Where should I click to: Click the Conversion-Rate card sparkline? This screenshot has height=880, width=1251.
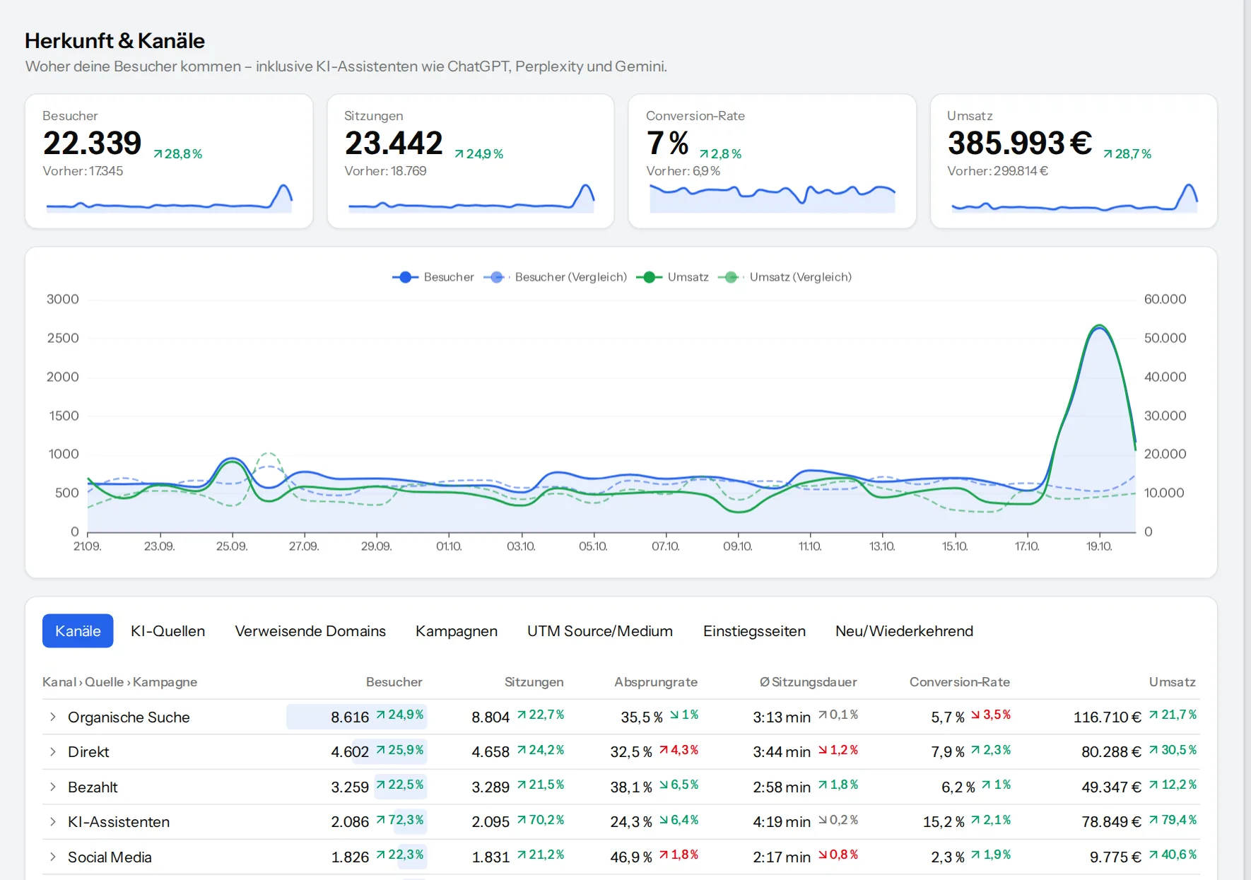(773, 199)
